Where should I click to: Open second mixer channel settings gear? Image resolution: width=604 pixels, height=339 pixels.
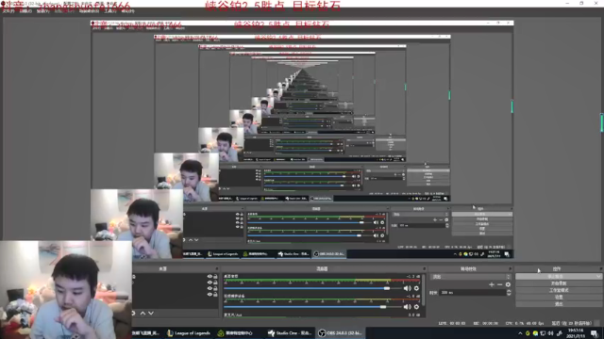coord(416,307)
